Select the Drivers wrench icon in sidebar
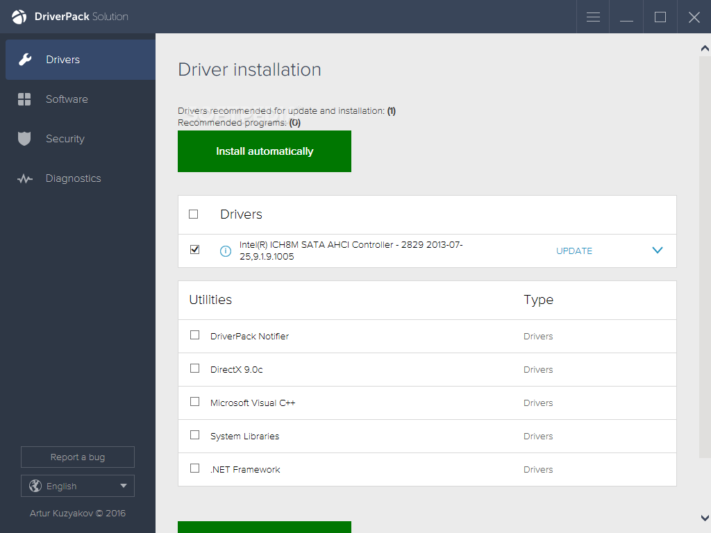Viewport: 711px width, 533px height. [x=24, y=60]
